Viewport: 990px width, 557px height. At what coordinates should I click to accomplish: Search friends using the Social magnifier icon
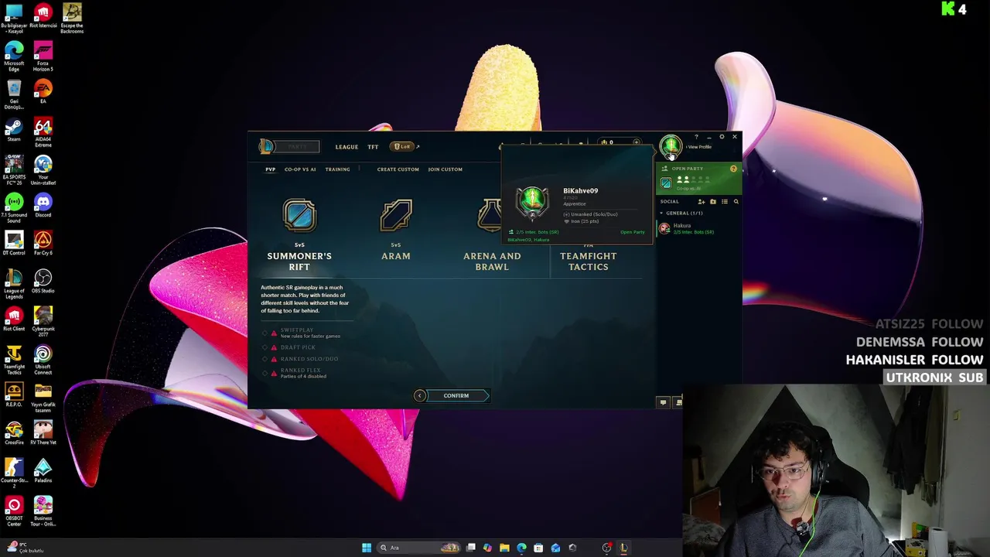[736, 202]
